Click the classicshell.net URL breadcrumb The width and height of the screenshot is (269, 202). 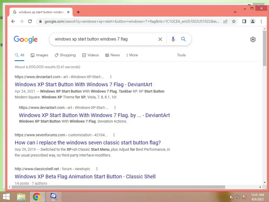[53, 169]
